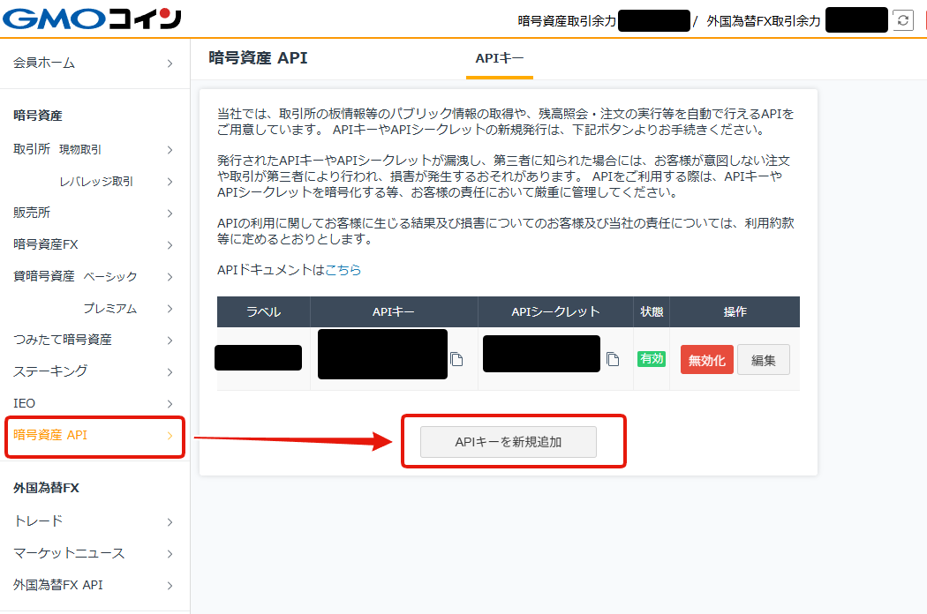Expand the 販売所 chevron arrow
927x614 pixels.
[170, 213]
